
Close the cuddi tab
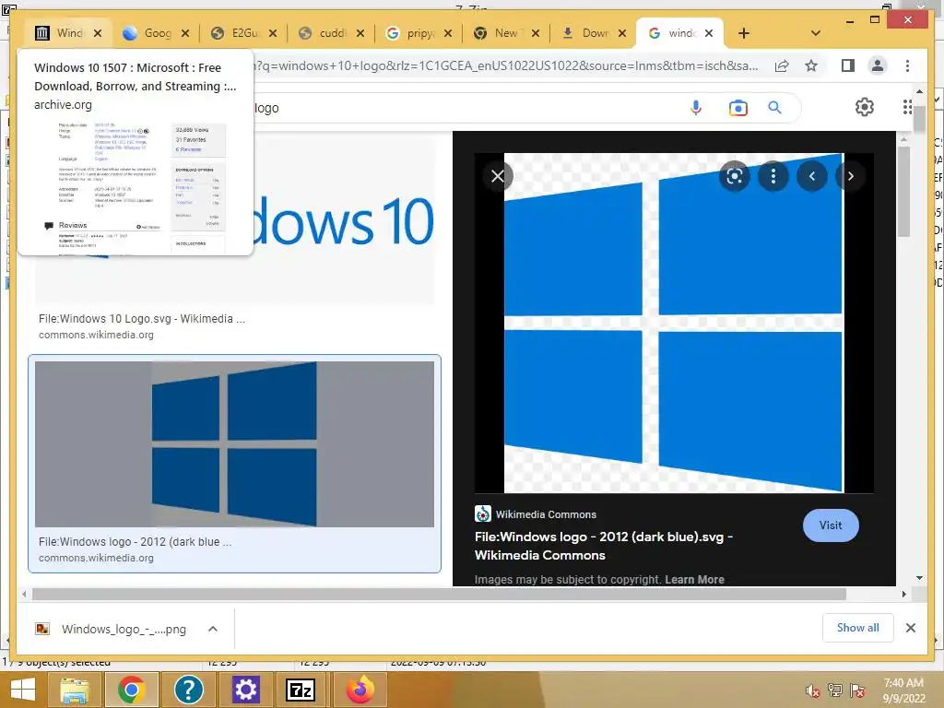pos(360,33)
